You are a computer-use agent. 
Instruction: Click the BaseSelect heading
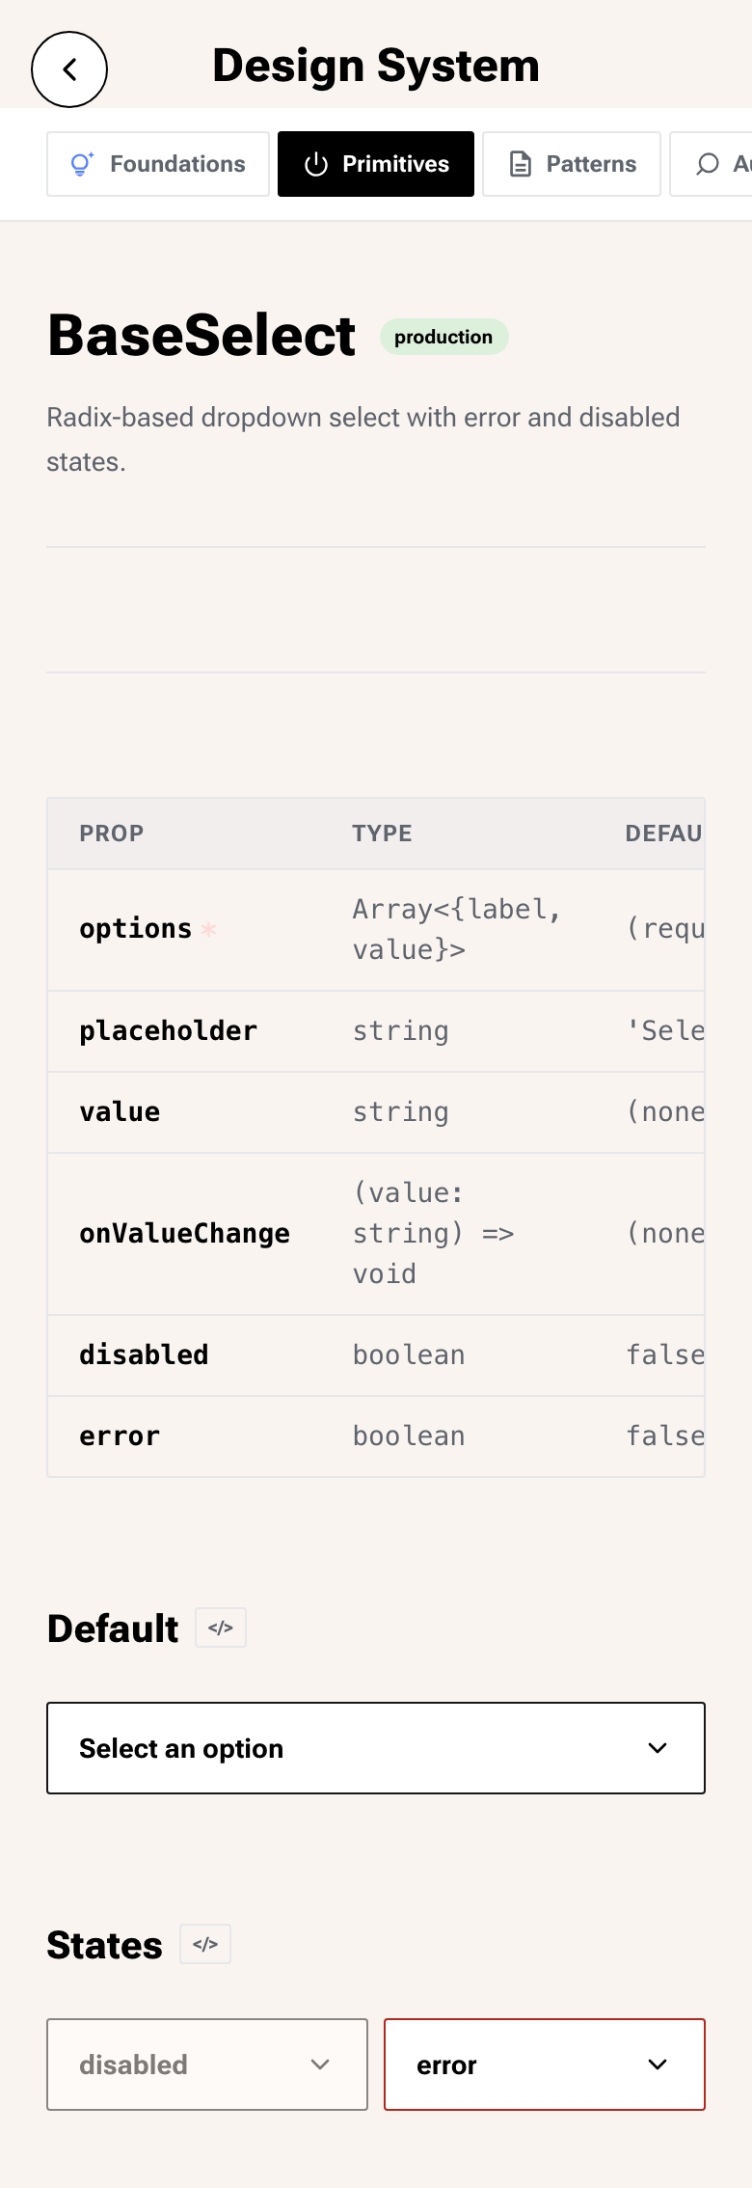201,336
